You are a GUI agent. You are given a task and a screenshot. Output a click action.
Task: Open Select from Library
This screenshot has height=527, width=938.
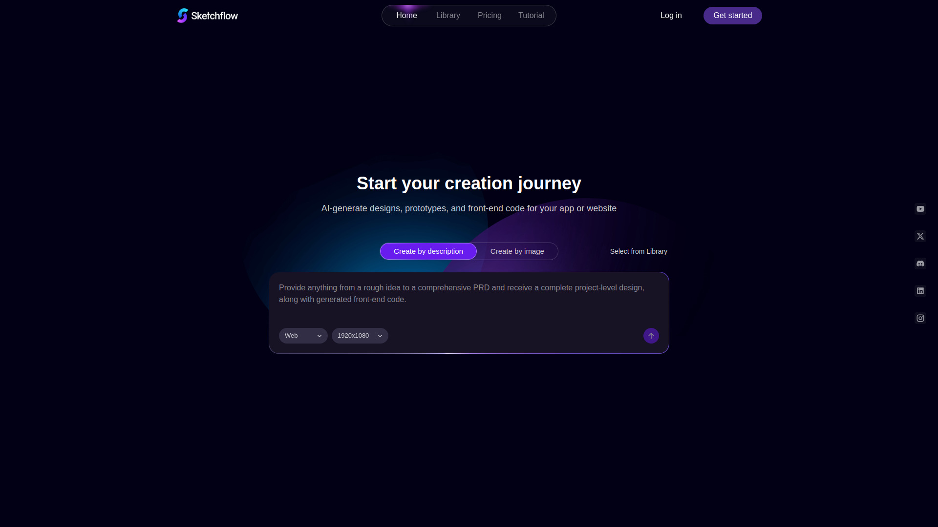tap(638, 251)
